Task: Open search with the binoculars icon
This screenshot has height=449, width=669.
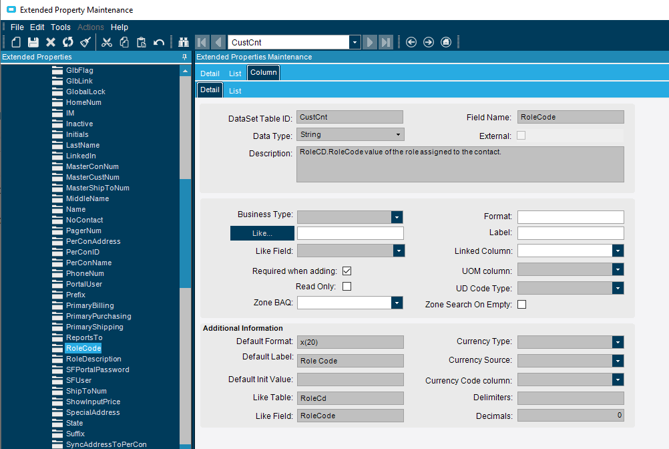Action: tap(184, 42)
